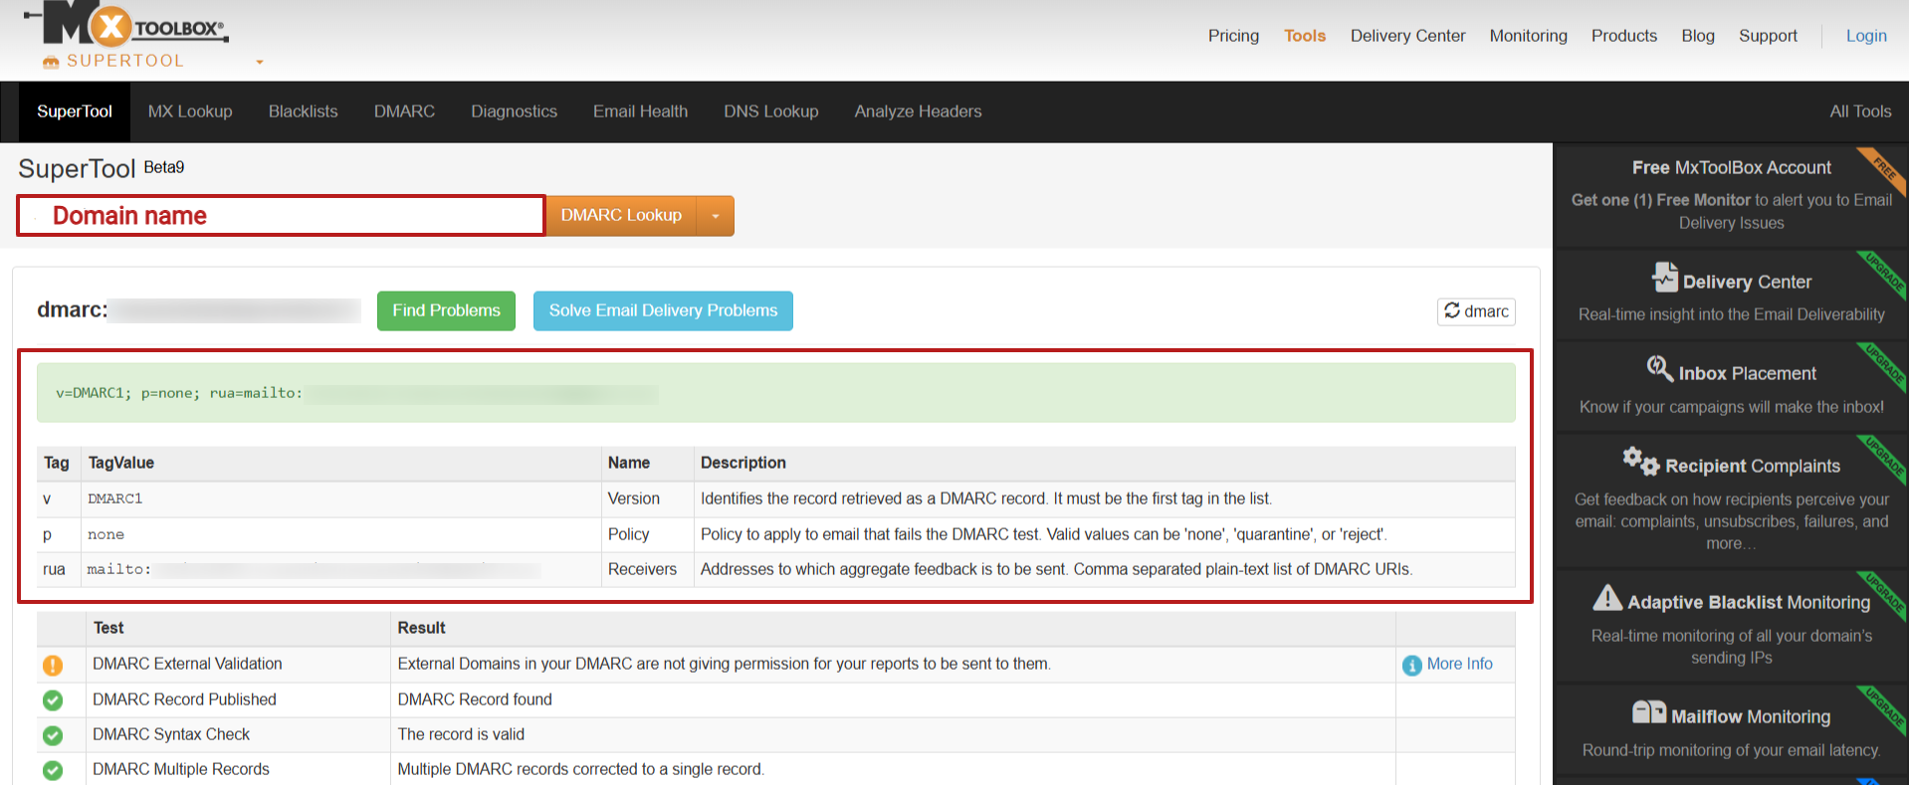
Task: Open the Products menu
Action: coord(1623,36)
